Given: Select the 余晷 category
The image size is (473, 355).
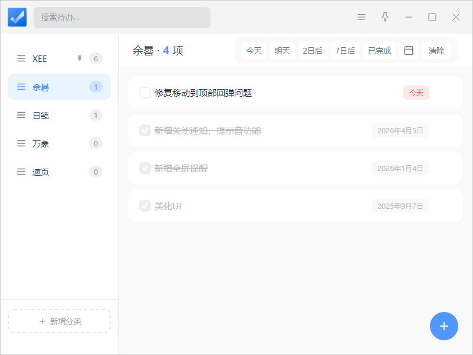Looking at the screenshot, I should coord(59,87).
